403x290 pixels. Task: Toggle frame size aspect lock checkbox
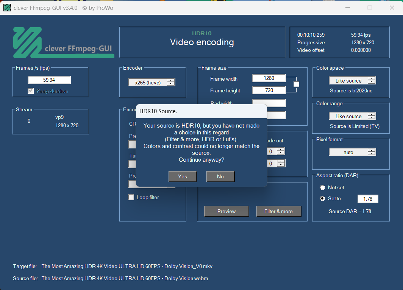(x=296, y=84)
